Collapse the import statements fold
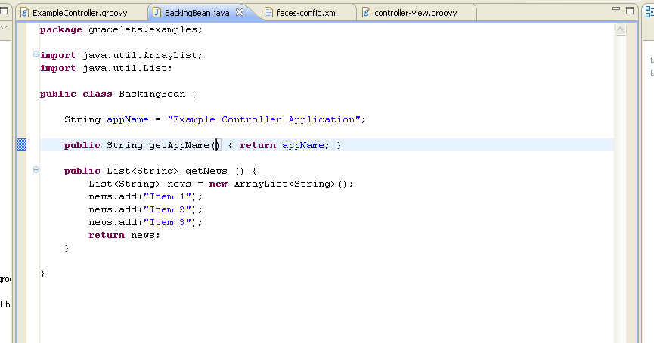This screenshot has height=343, width=654. click(x=36, y=55)
